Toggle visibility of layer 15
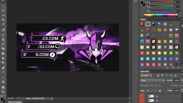The image size is (183, 103). pyautogui.click(x=142, y=100)
